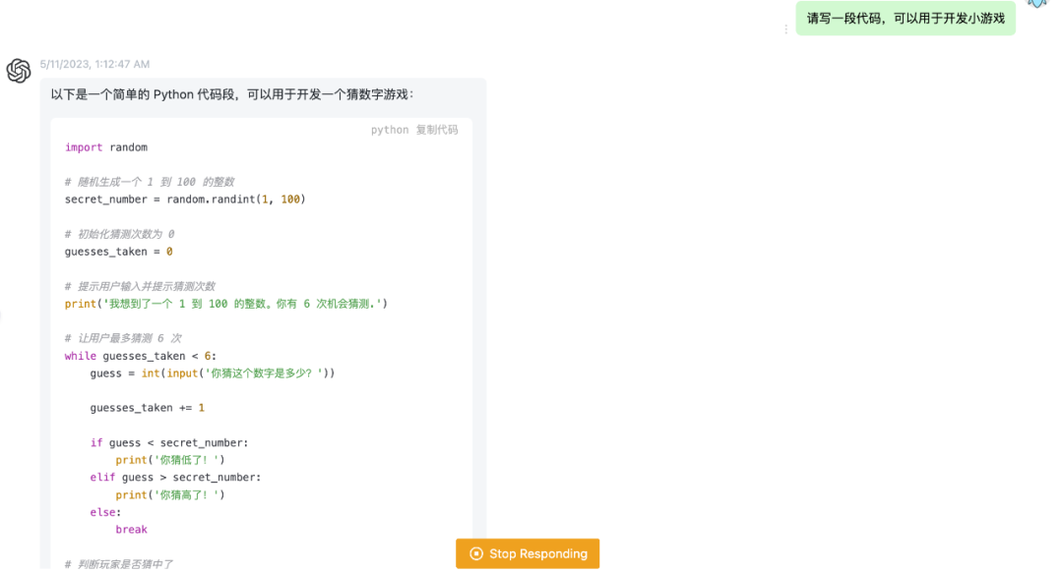
Task: Click the 'while guesses_taken < 6:' line
Action: [x=140, y=356]
